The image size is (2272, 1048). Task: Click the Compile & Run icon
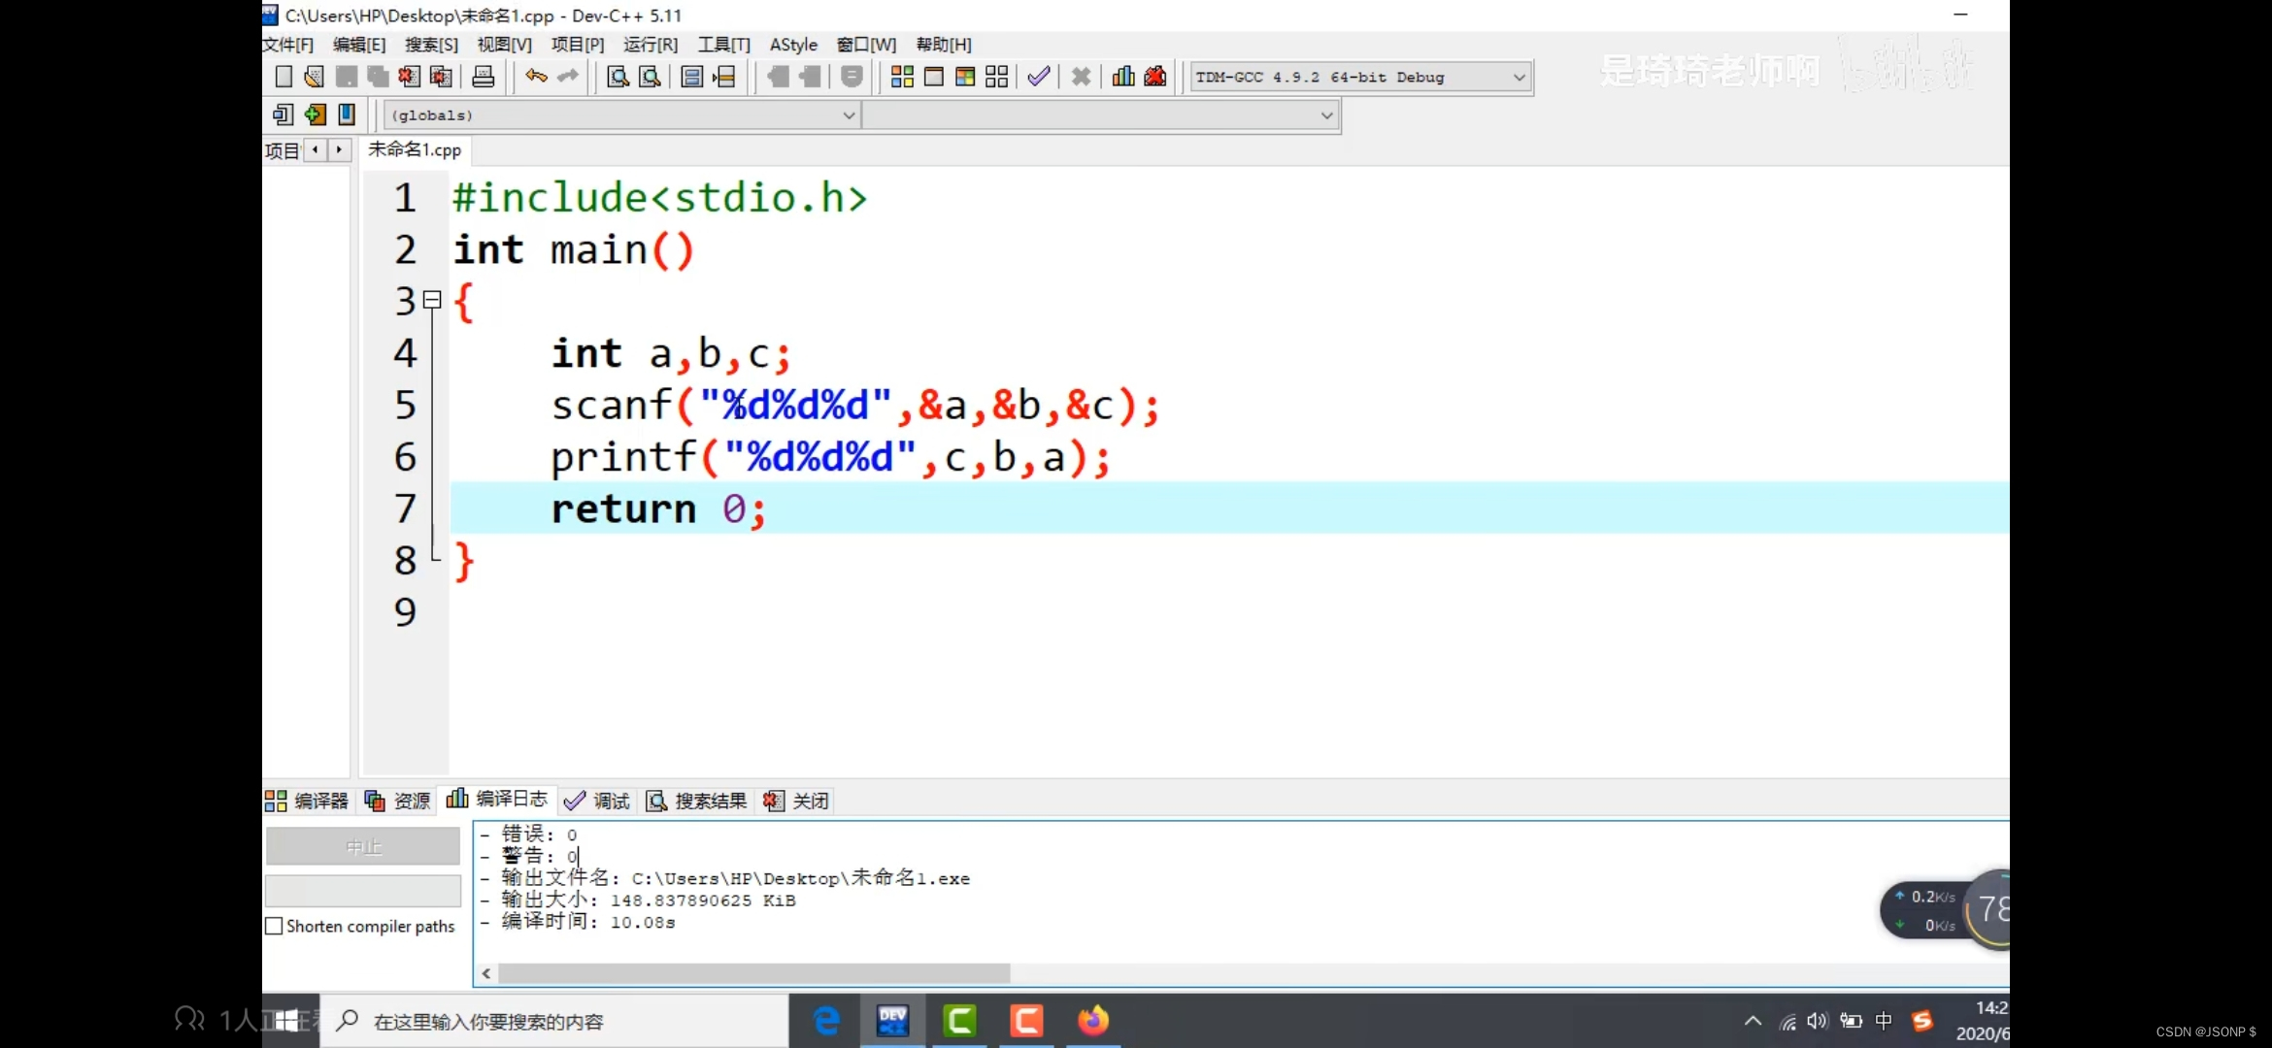(x=964, y=77)
